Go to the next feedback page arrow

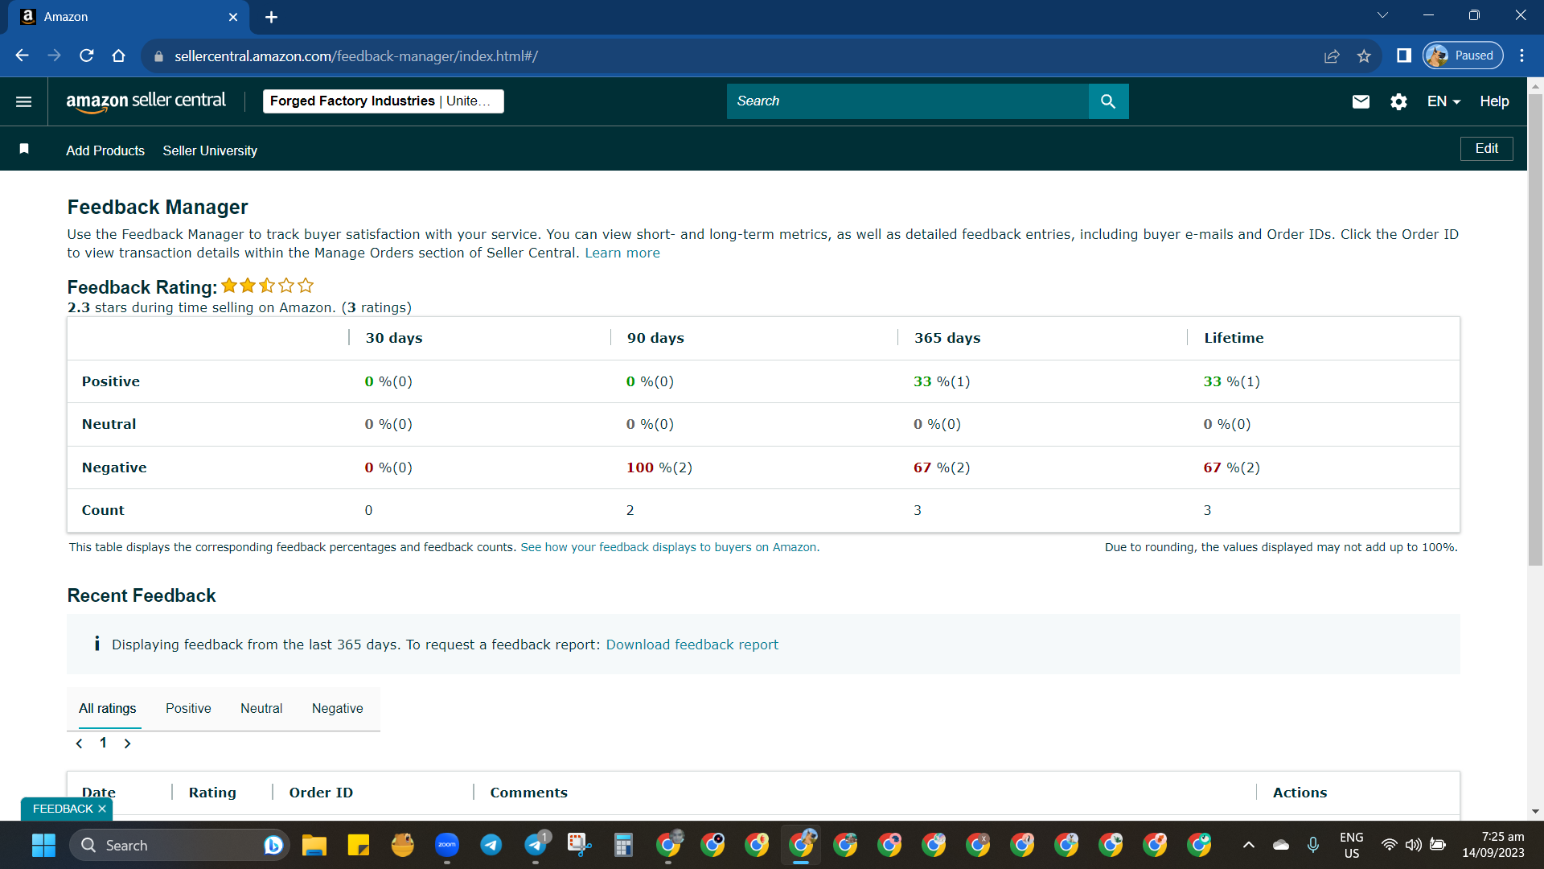coord(127,743)
